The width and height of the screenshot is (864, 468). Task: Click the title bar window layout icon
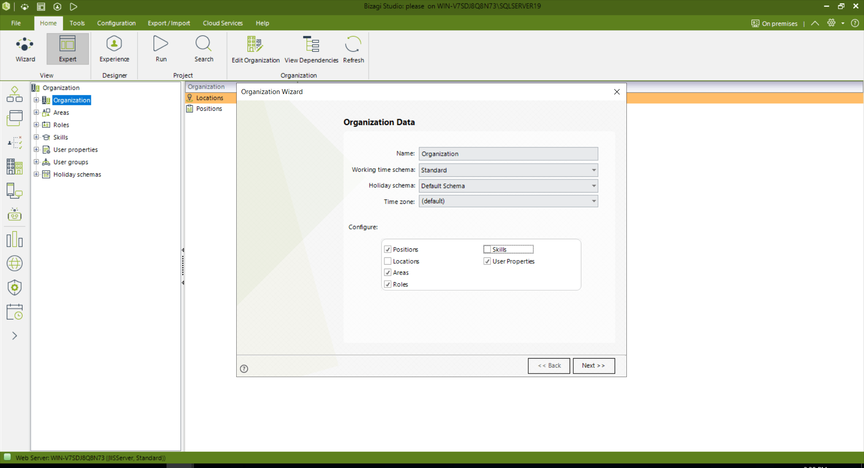click(41, 6)
